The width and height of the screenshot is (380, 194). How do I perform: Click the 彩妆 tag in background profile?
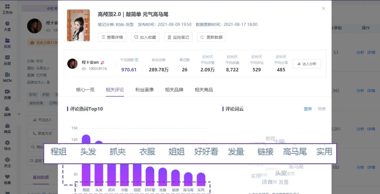click(33, 95)
